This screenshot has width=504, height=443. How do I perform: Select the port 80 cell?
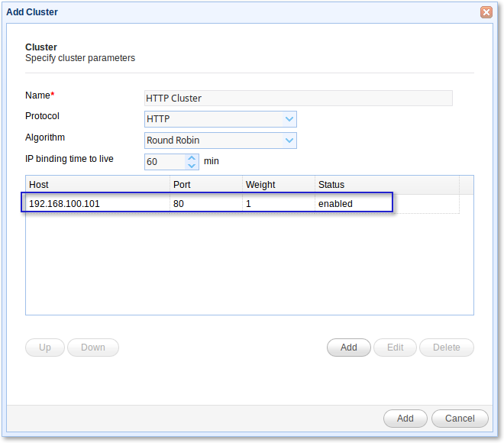[x=206, y=204]
